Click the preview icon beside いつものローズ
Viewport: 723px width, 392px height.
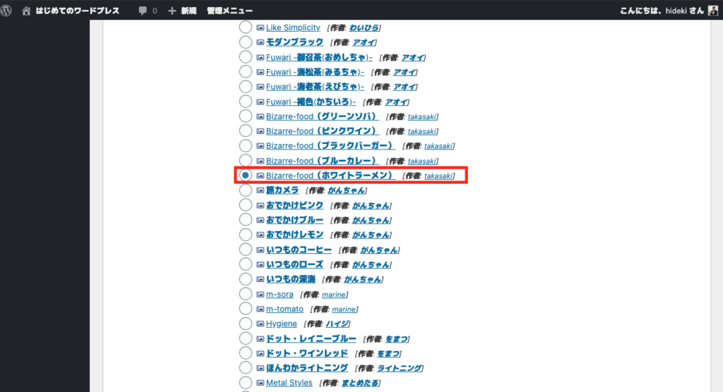[260, 265]
